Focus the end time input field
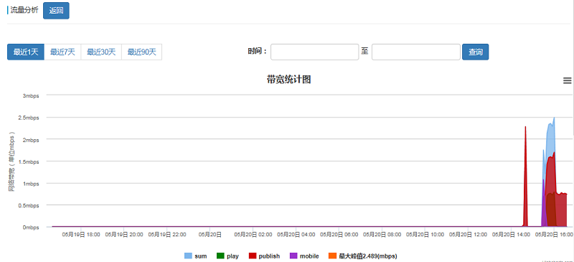Screen dimensions: 574x262 pyautogui.click(x=416, y=52)
